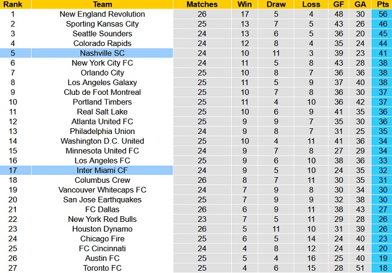Click the Loss column header
Viewport: 392px width, 273px height.
[x=311, y=4]
